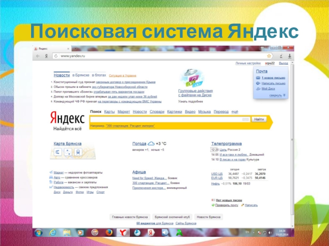
Task: Click the EN language indicator
Action: 248,232
